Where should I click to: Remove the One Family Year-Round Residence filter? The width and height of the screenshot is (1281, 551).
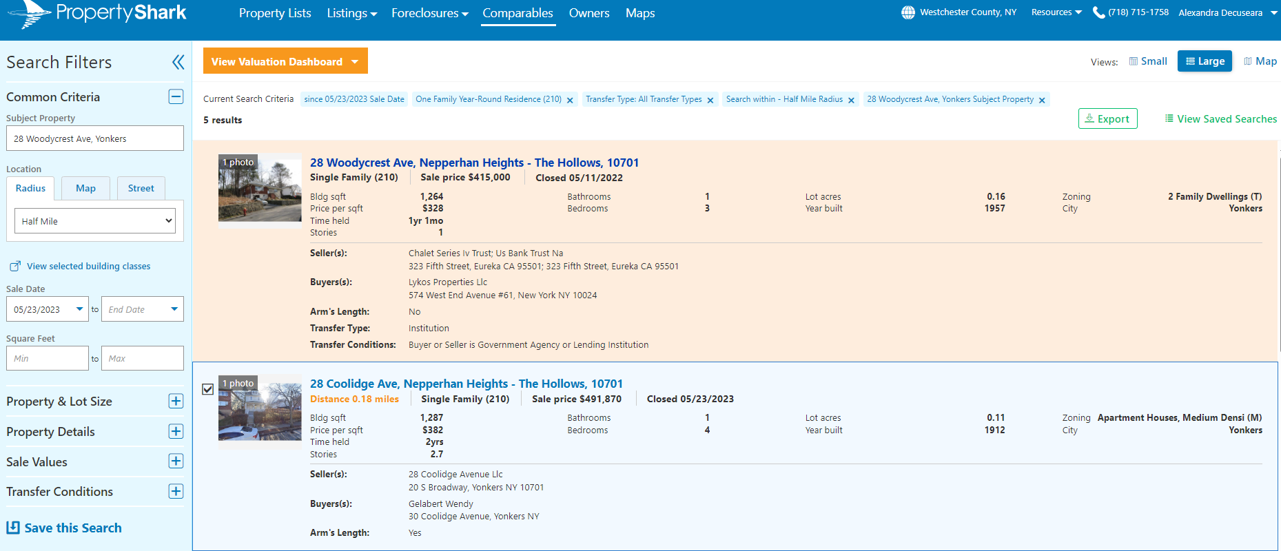coord(570,101)
